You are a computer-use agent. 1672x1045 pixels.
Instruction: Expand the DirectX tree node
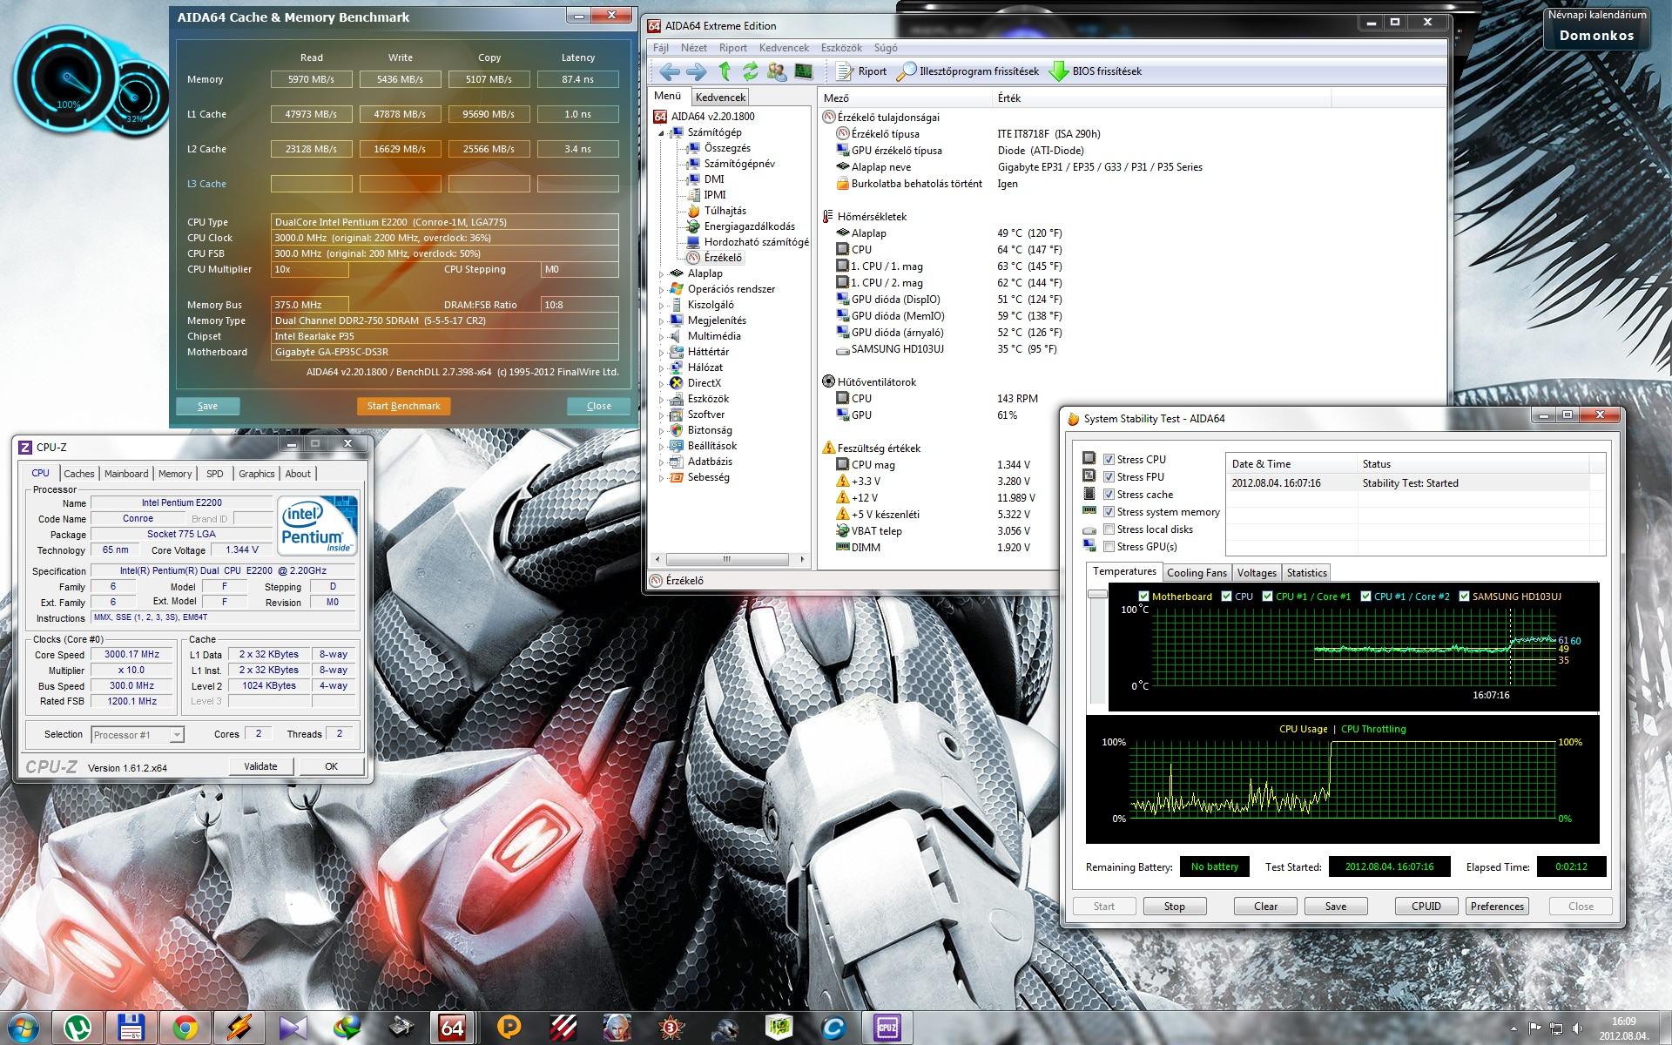coord(662,383)
